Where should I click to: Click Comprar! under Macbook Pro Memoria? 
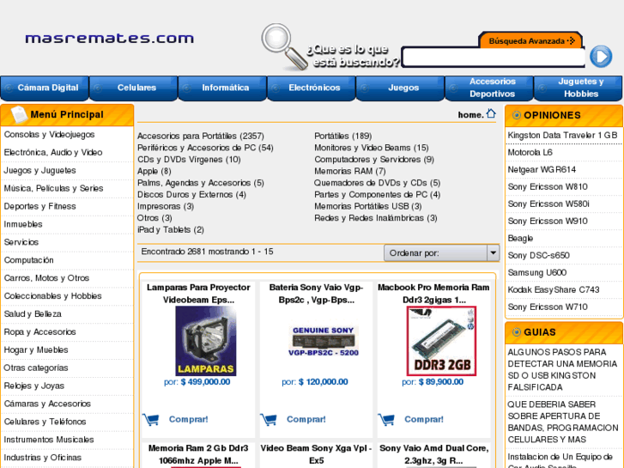[x=424, y=419]
